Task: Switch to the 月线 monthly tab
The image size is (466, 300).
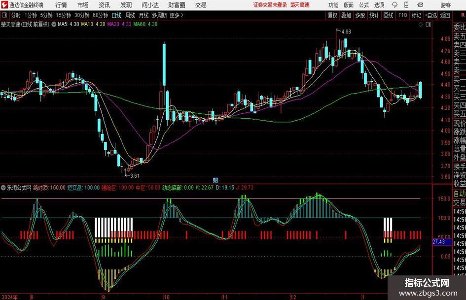Action: (144, 15)
